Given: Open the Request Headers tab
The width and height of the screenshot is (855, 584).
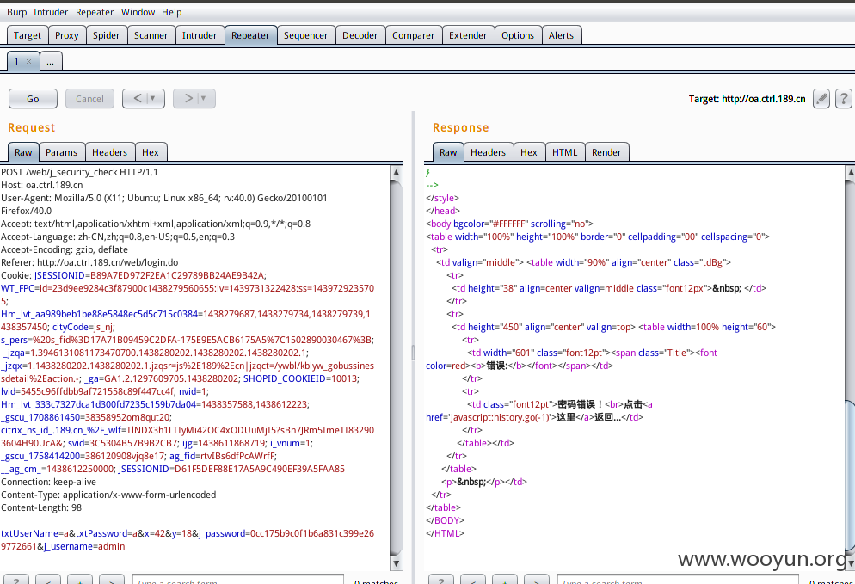Looking at the screenshot, I should click(x=109, y=152).
